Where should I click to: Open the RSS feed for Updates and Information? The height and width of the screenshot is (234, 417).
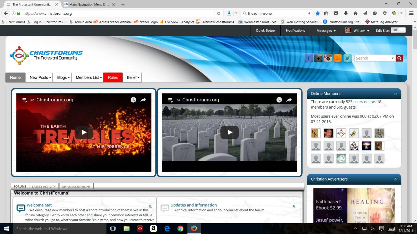(294, 206)
